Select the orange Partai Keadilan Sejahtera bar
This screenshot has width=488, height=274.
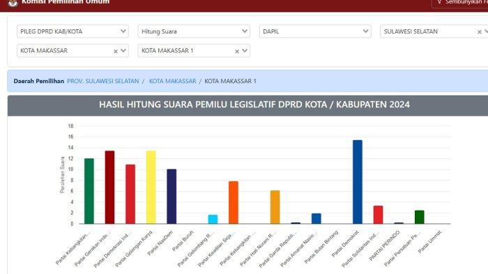pos(234,202)
